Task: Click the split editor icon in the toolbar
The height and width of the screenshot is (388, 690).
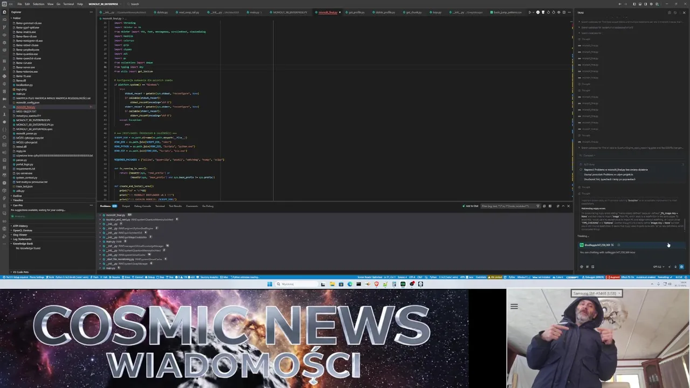Action: 564,12
